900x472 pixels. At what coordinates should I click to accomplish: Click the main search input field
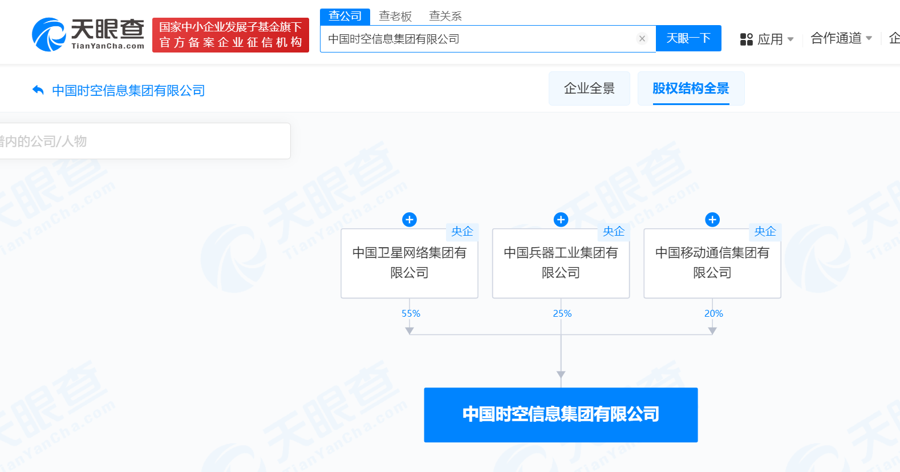[479, 39]
